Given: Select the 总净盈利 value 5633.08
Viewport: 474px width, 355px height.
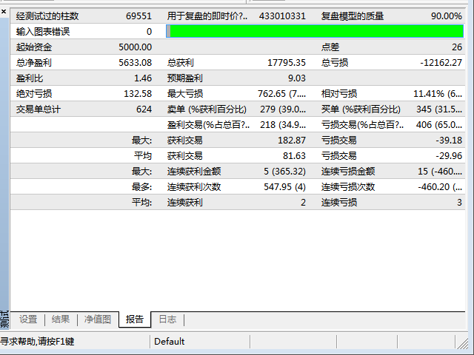Looking at the screenshot, I should click(135, 63).
